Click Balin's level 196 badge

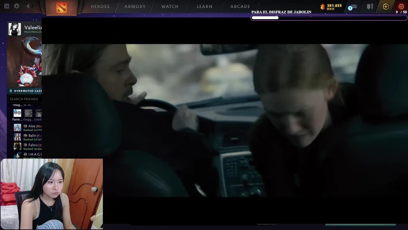pos(25,135)
